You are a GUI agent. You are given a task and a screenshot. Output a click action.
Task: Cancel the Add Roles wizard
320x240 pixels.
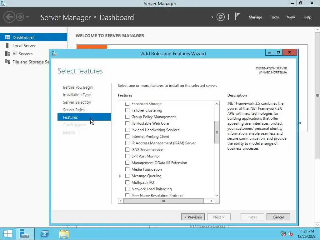278,217
